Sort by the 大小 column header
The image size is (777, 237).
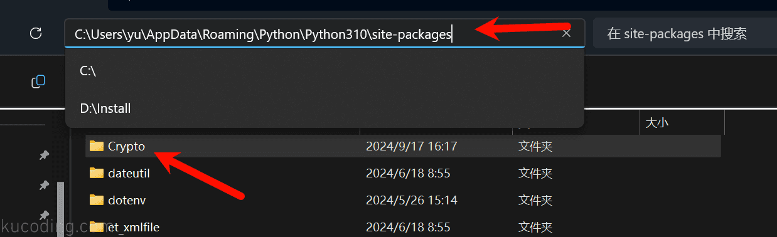tap(656, 124)
